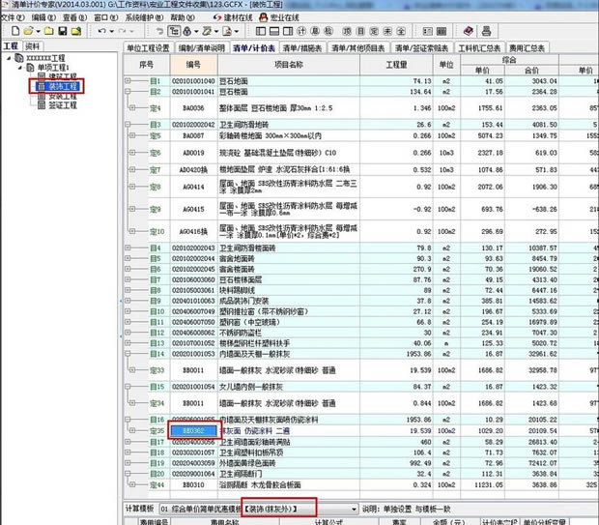Image resolution: width=599 pixels, height=525 pixels.
Task: Click the document export icon in toolbar
Action: 227,31
